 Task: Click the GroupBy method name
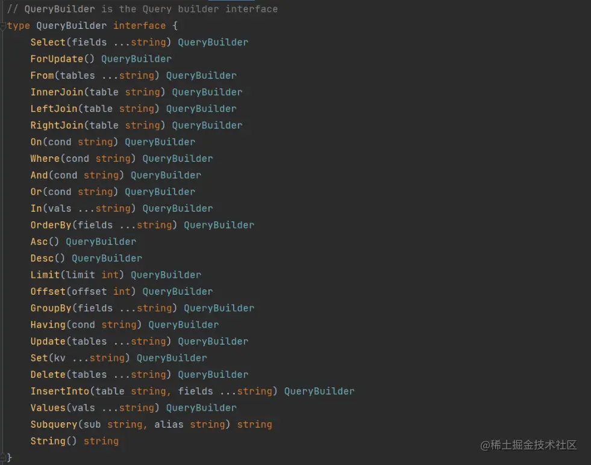coord(51,308)
